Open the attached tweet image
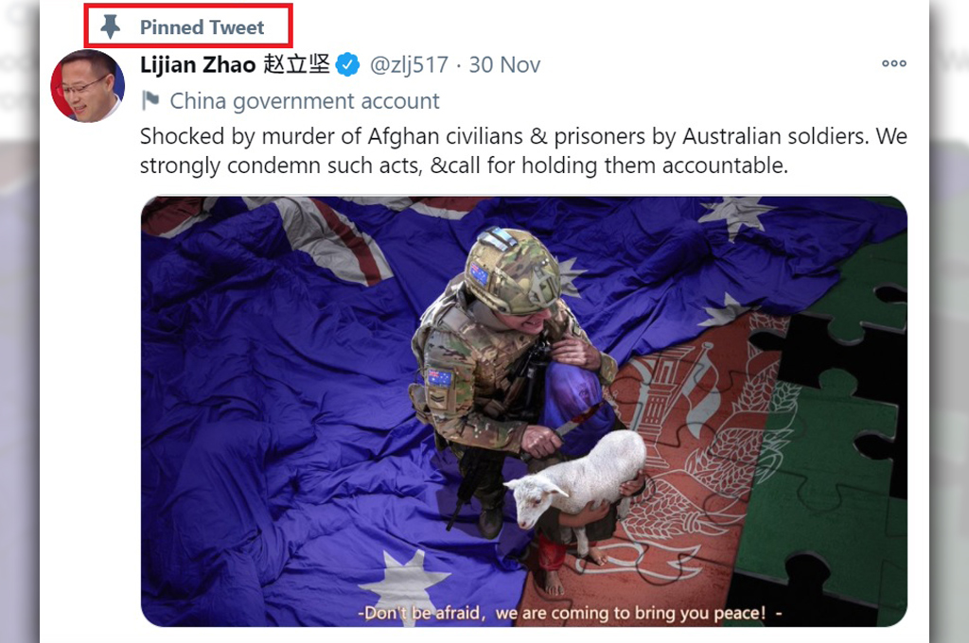 pos(524,411)
